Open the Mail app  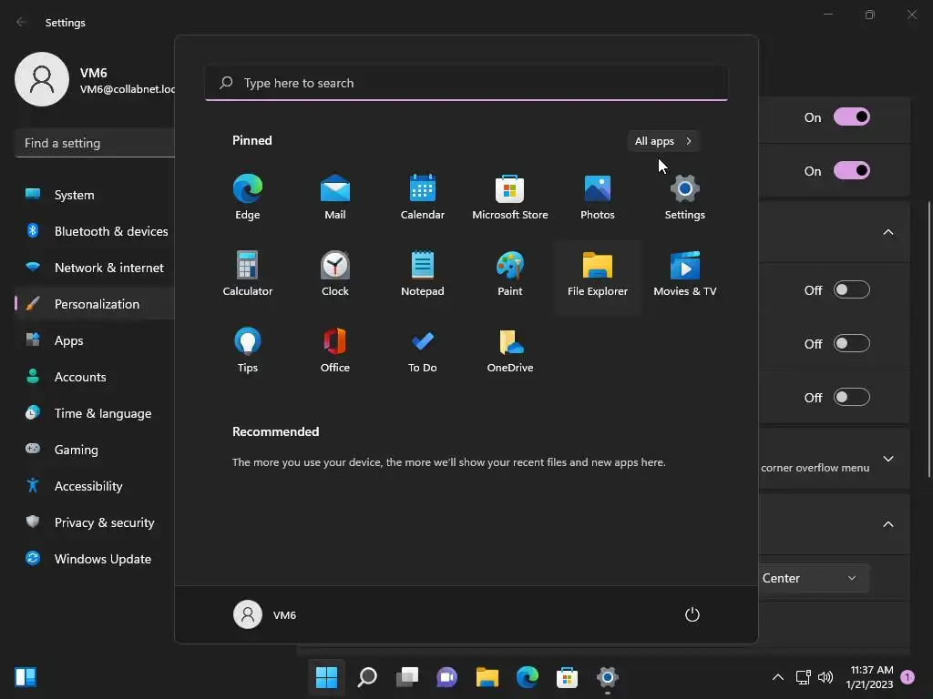(335, 198)
